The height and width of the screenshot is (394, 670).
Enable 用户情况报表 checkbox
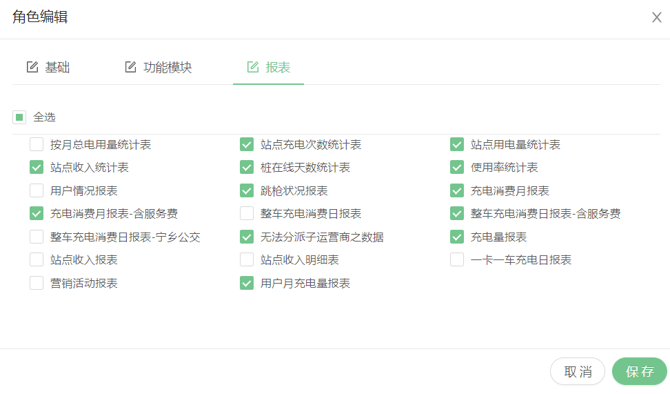[37, 190]
